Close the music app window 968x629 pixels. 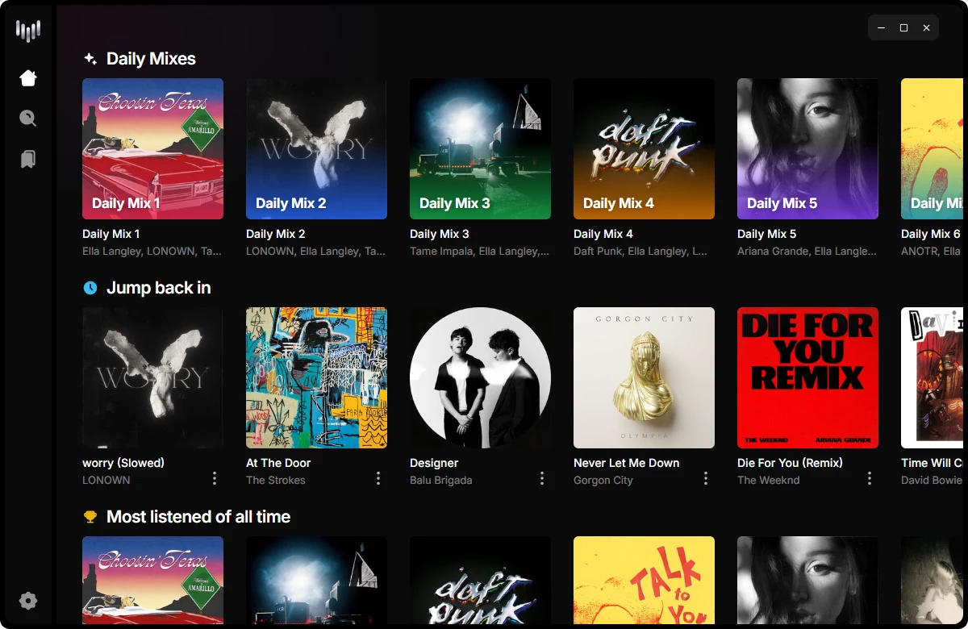(926, 27)
